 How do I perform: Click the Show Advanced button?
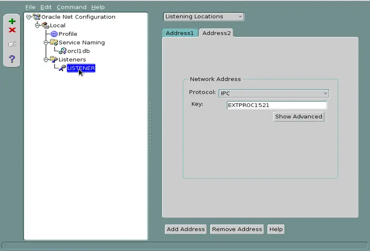[x=299, y=117]
